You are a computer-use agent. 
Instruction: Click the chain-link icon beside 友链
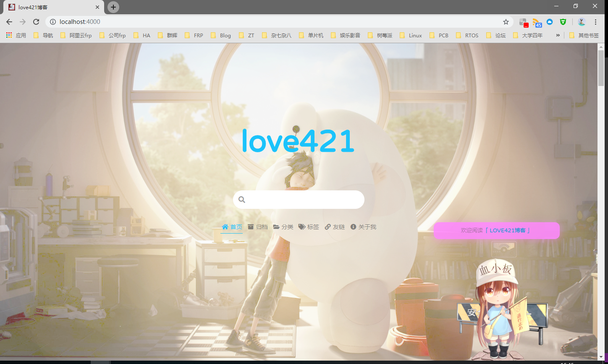click(x=328, y=227)
